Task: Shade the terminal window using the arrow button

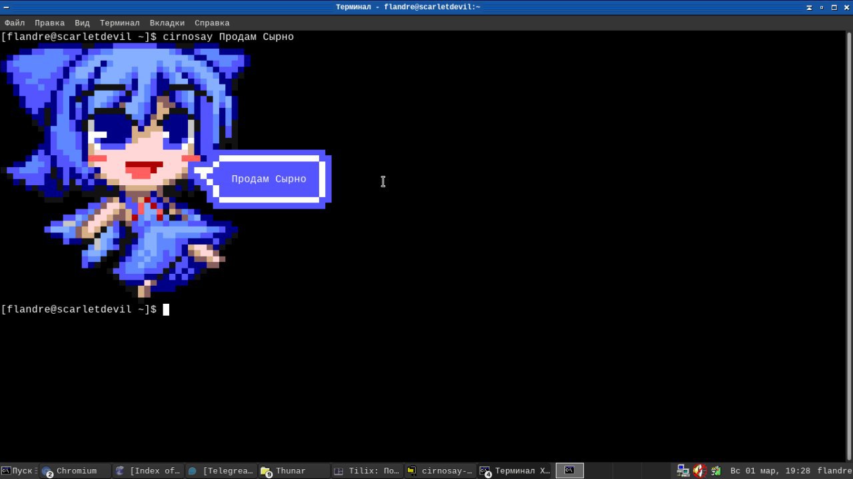Action: [810, 7]
